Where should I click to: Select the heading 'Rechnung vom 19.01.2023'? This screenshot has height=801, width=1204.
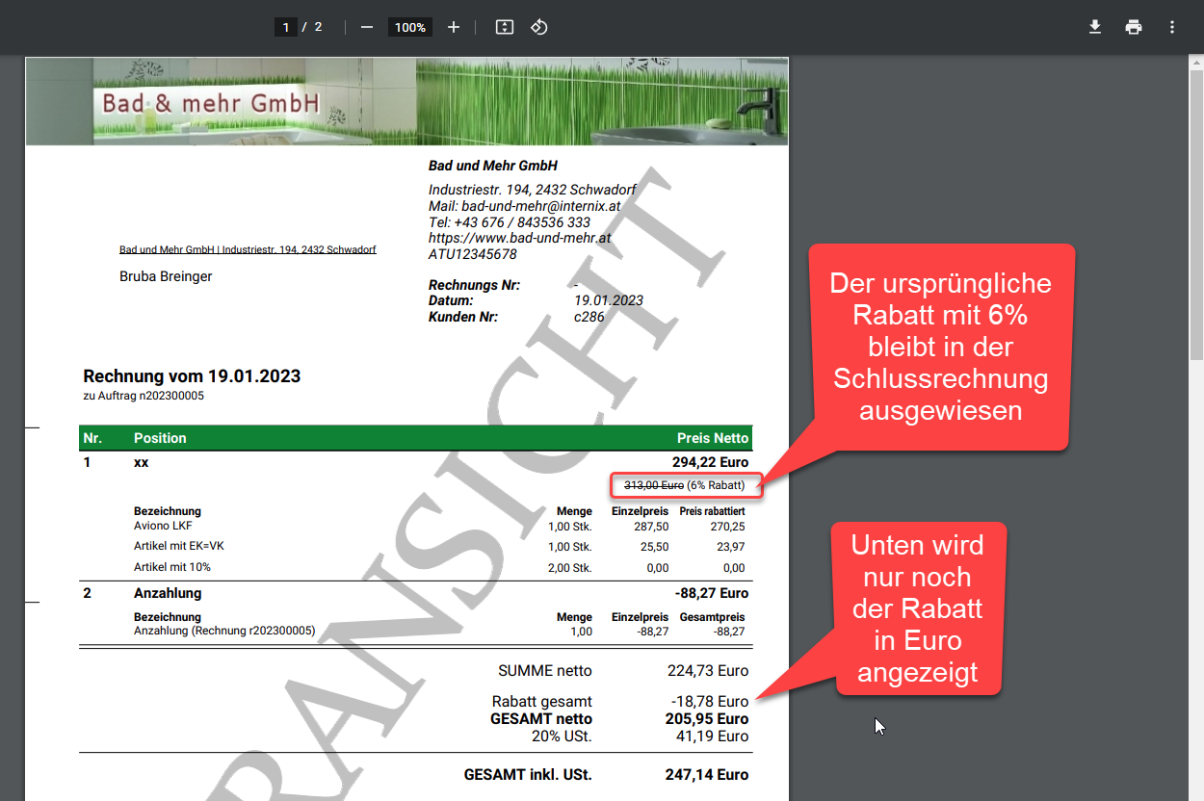(x=192, y=376)
